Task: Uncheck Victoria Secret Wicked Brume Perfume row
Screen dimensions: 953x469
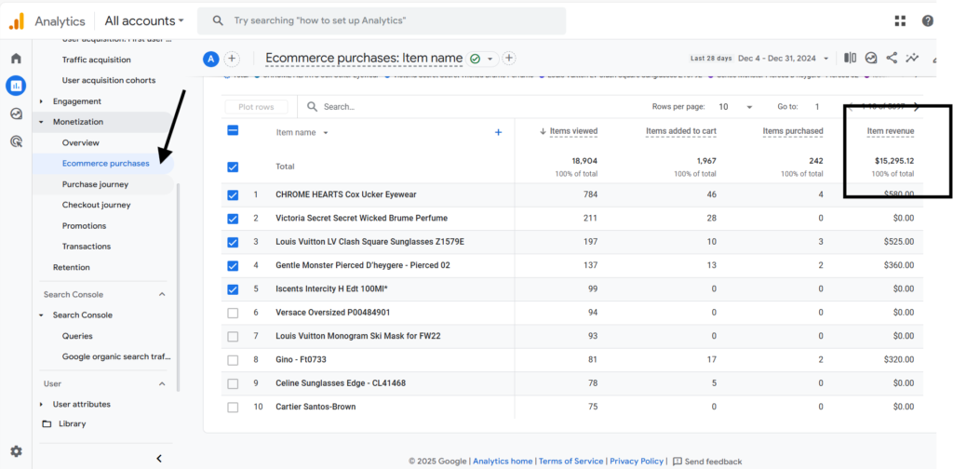Action: click(x=233, y=219)
